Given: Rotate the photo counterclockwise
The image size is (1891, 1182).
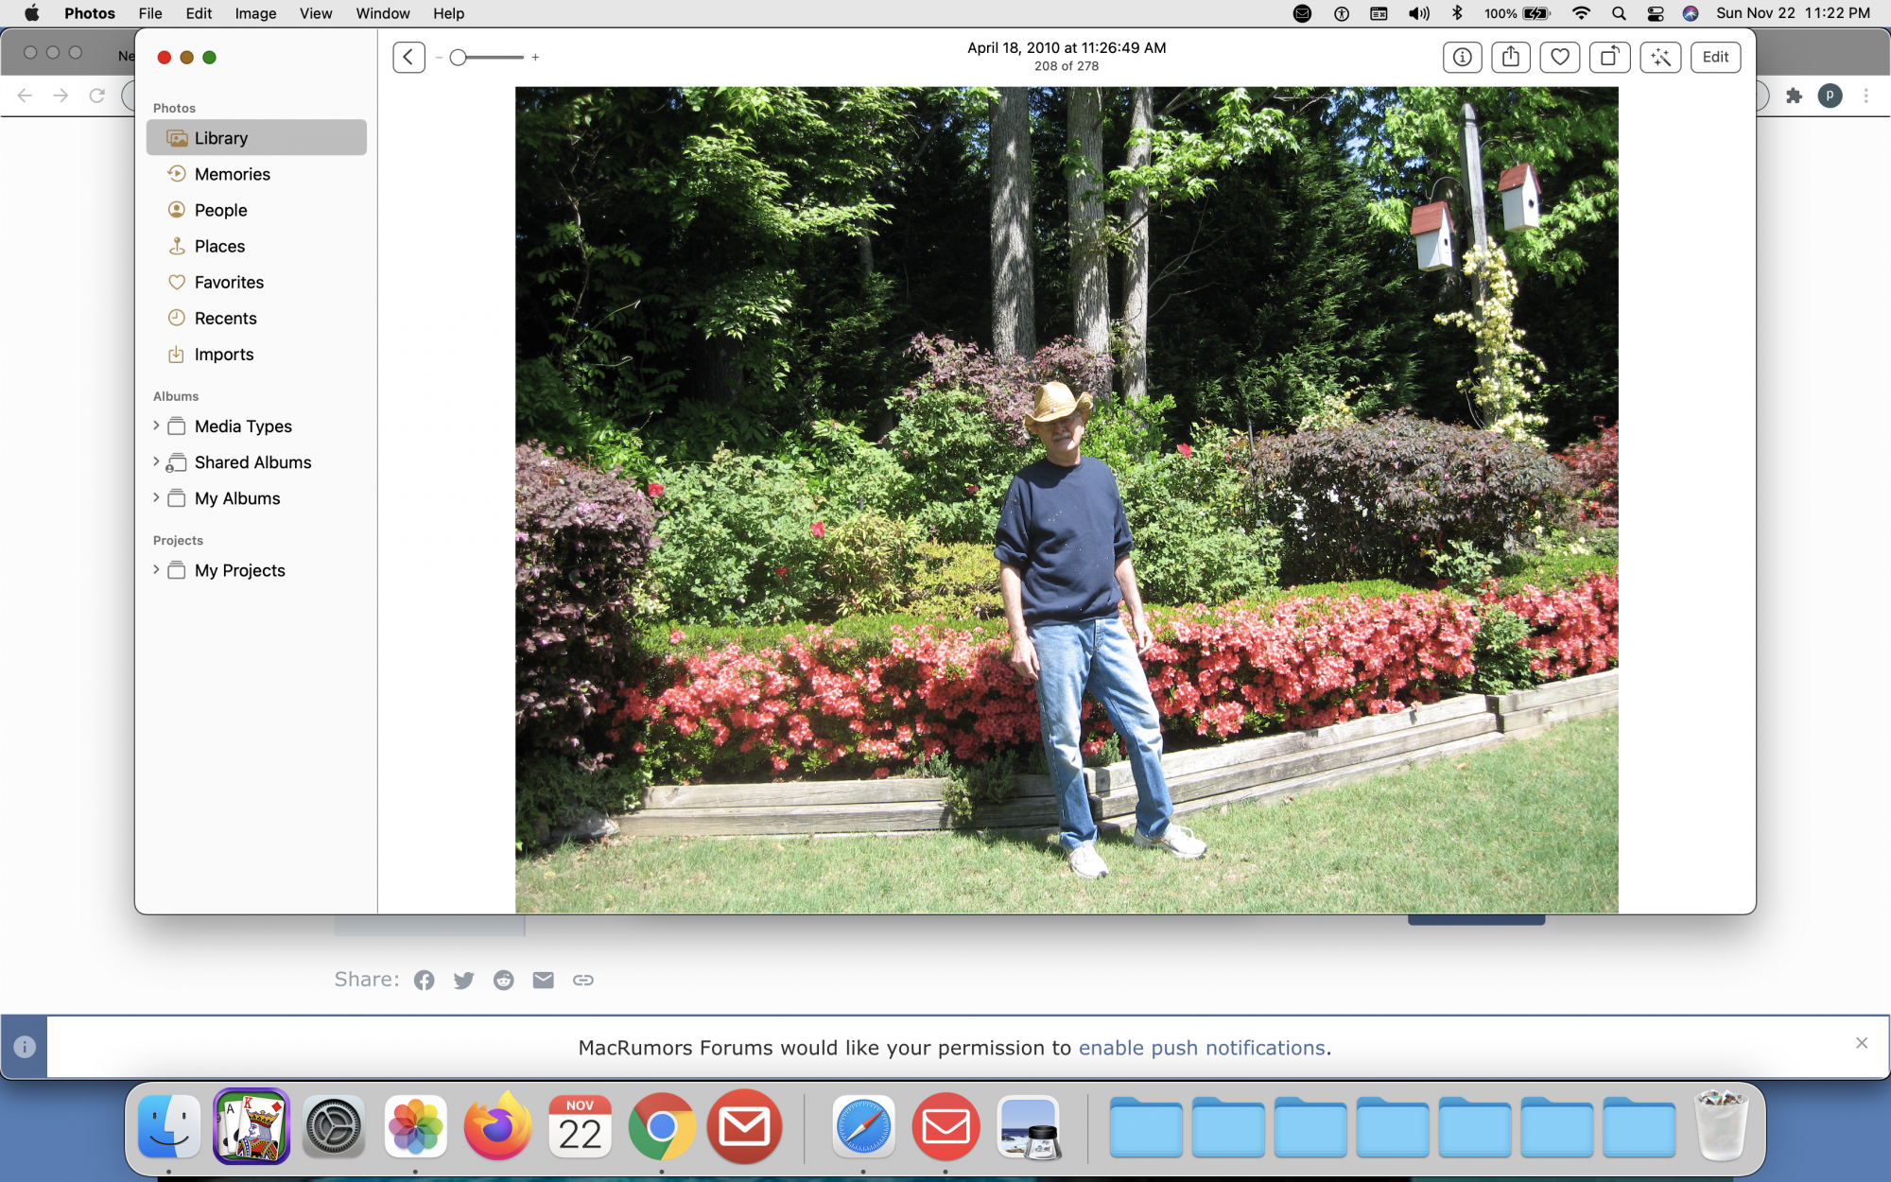Looking at the screenshot, I should click(x=1609, y=57).
